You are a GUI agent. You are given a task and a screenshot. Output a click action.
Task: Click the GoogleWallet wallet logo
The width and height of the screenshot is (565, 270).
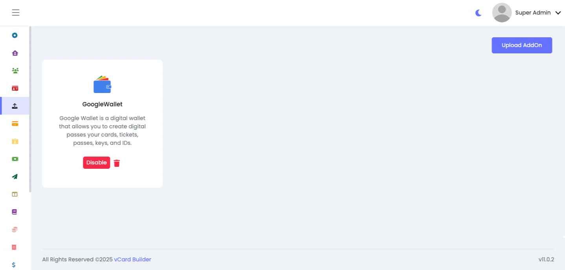pos(102,84)
